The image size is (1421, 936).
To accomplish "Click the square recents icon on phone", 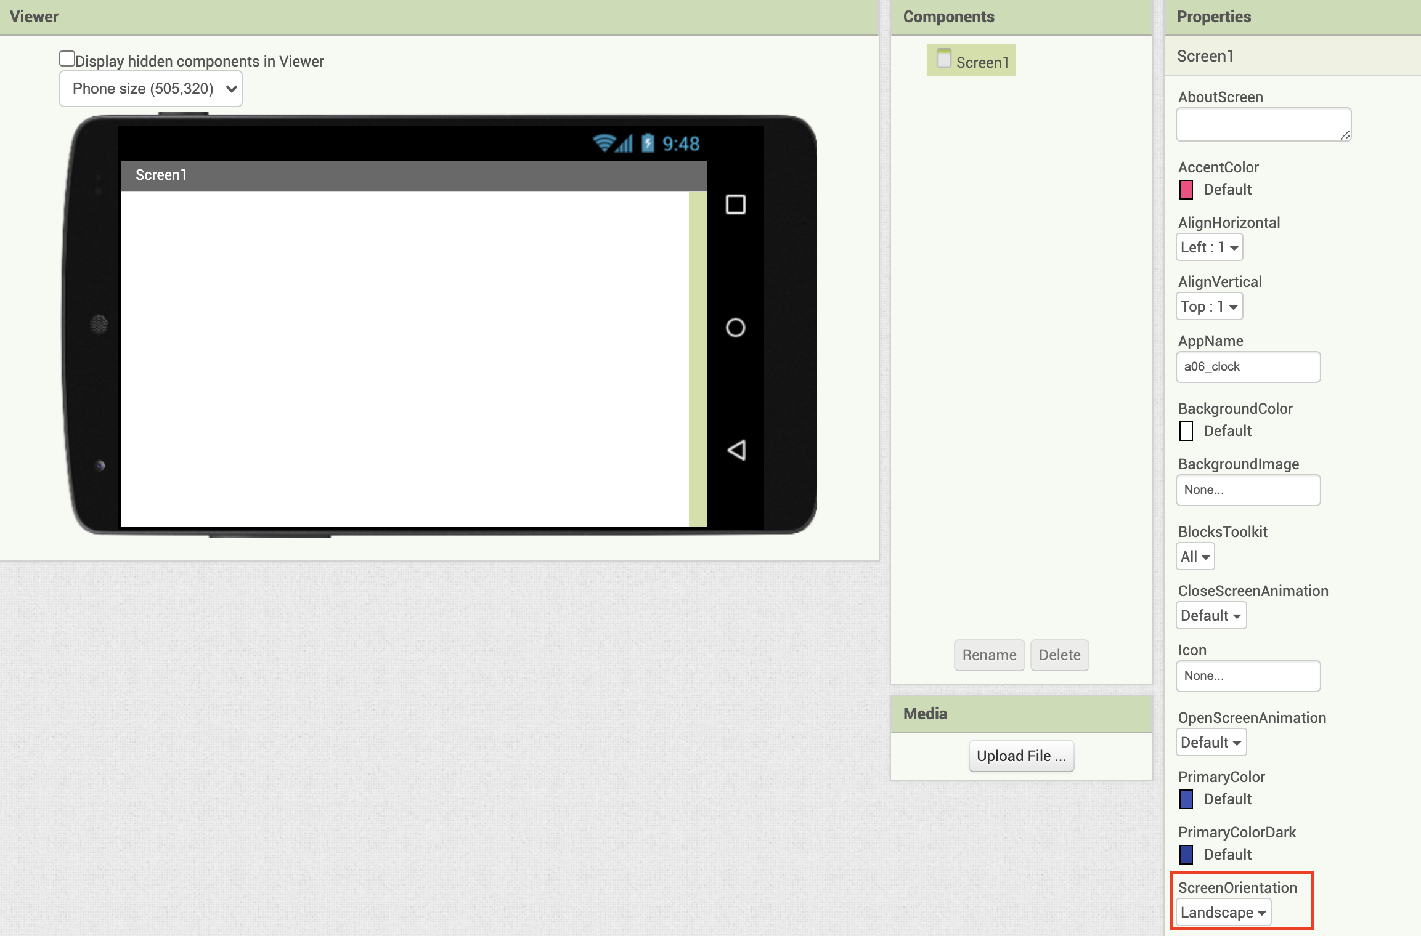I will pyautogui.click(x=735, y=204).
